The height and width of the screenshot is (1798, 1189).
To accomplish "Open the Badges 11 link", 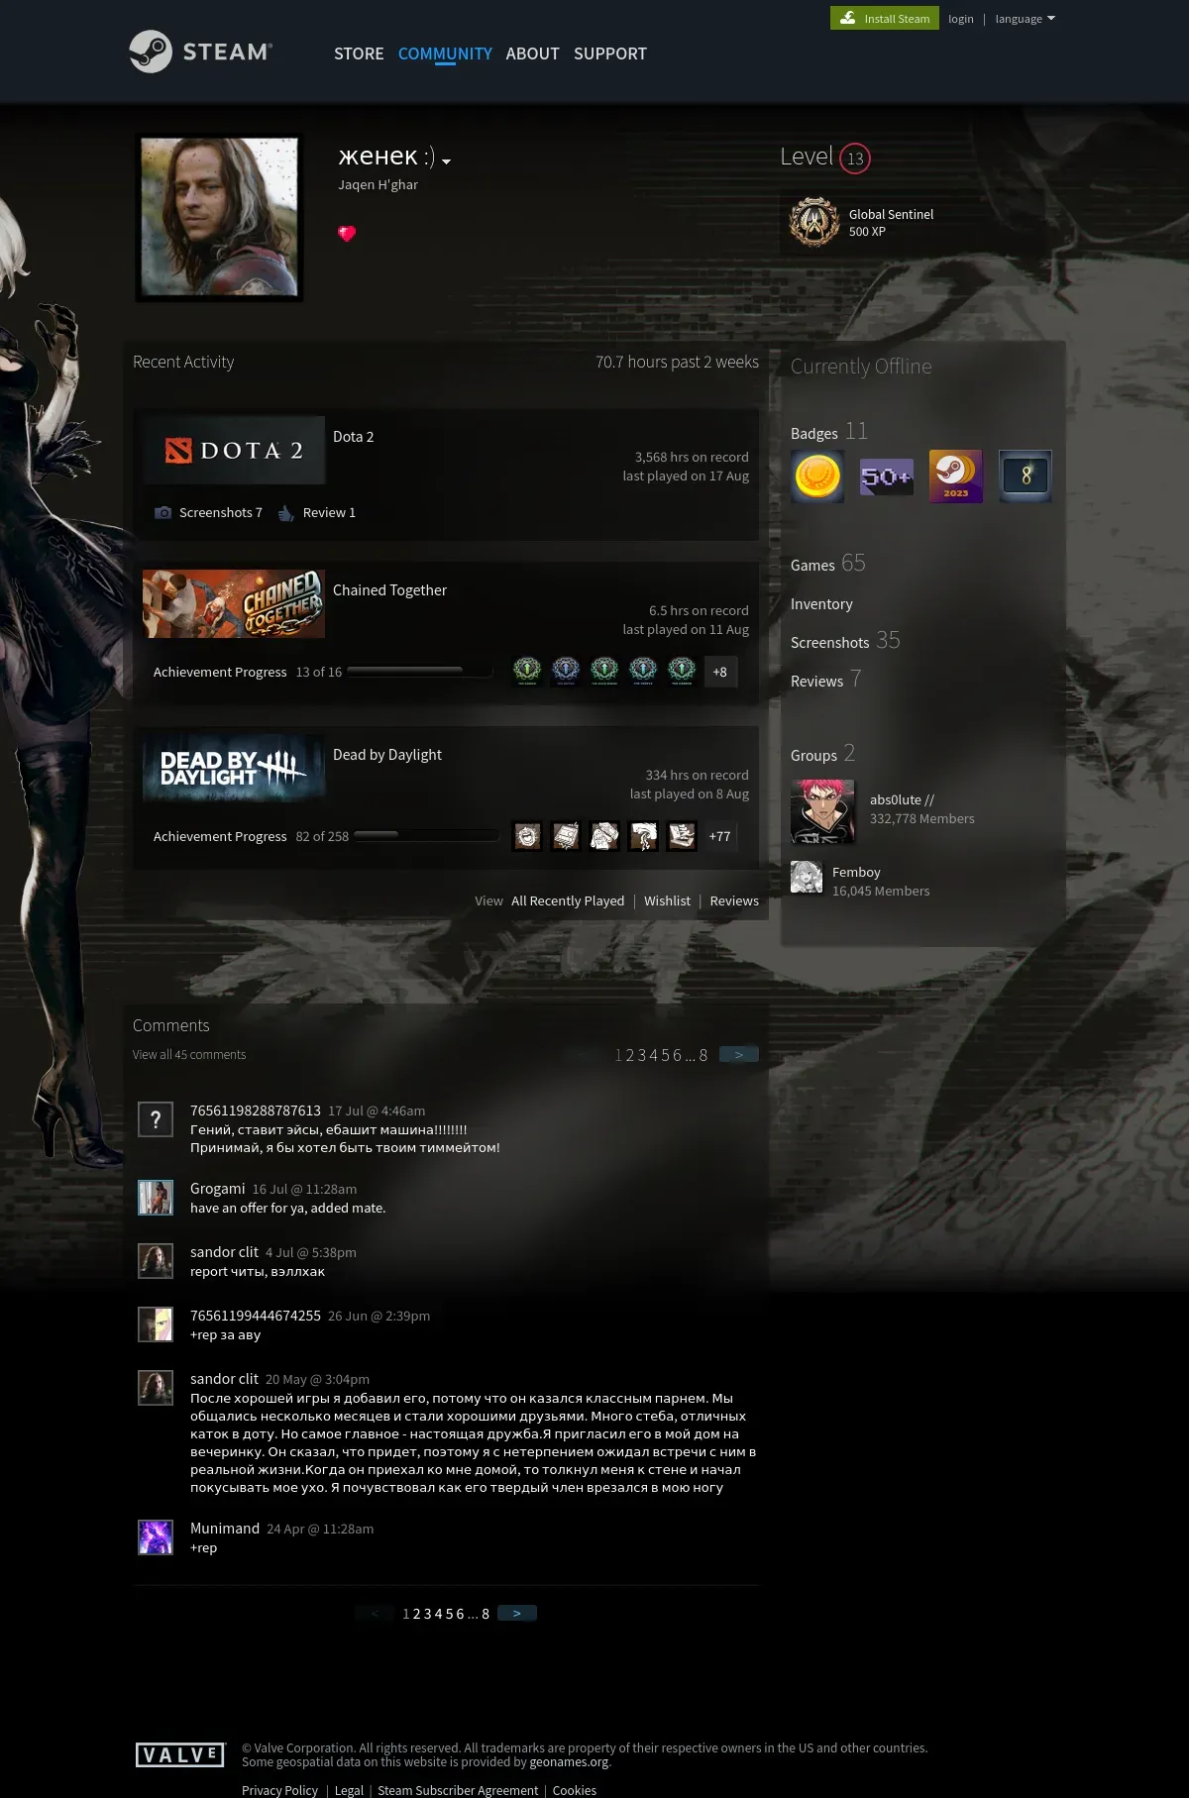I will (829, 432).
